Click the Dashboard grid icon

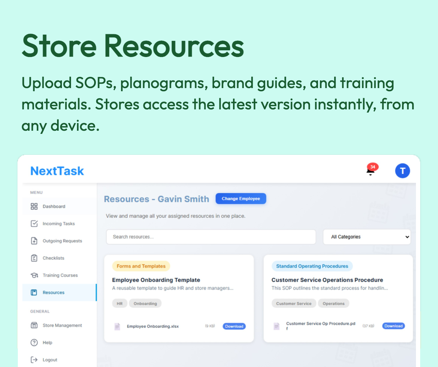(x=34, y=207)
